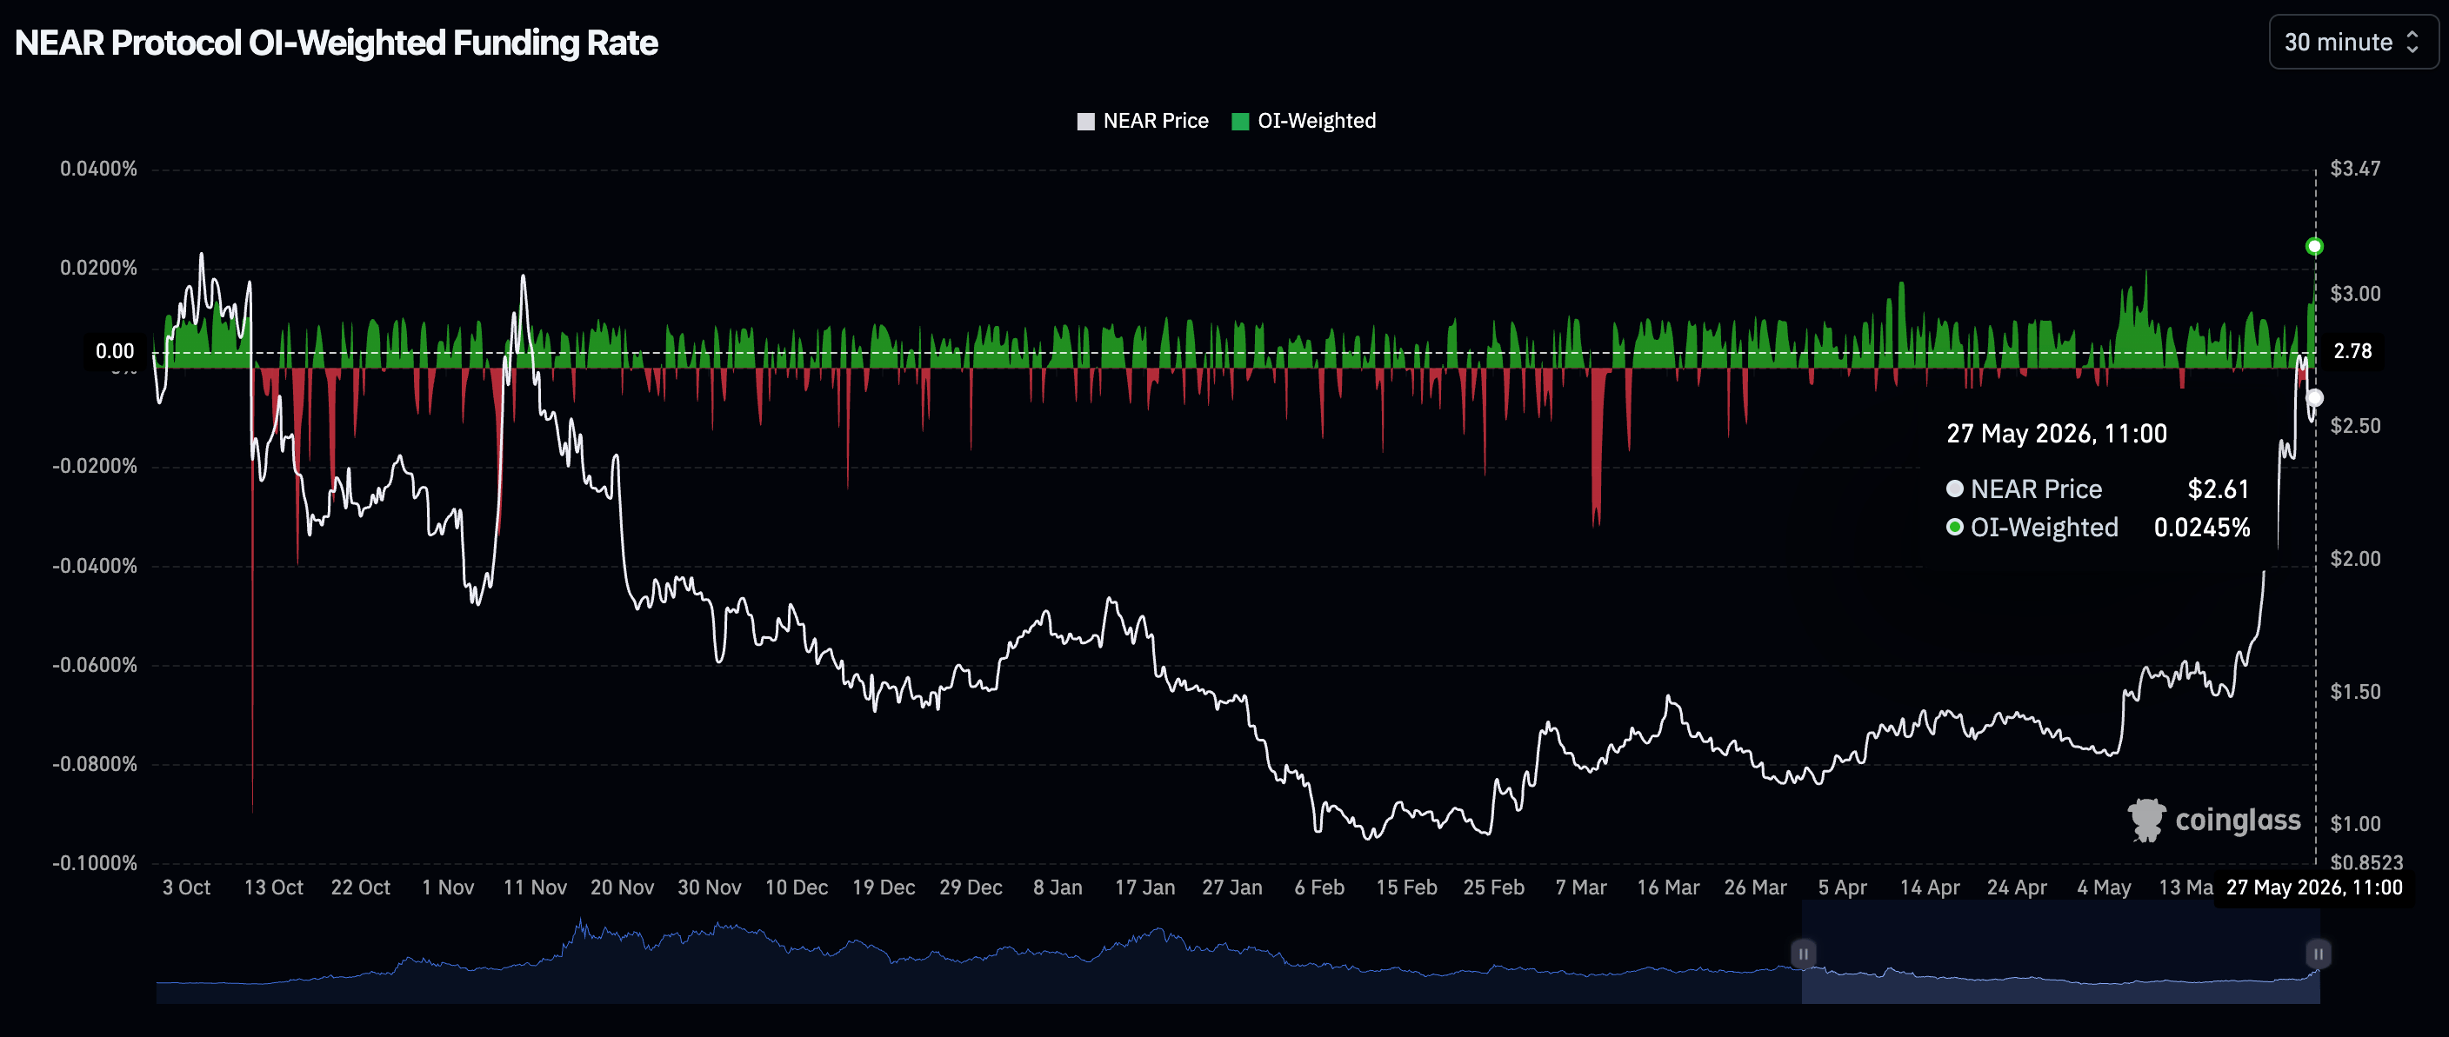This screenshot has height=1037, width=2449.
Task: Click the '$0.8523' price axis label
Action: tap(2366, 862)
